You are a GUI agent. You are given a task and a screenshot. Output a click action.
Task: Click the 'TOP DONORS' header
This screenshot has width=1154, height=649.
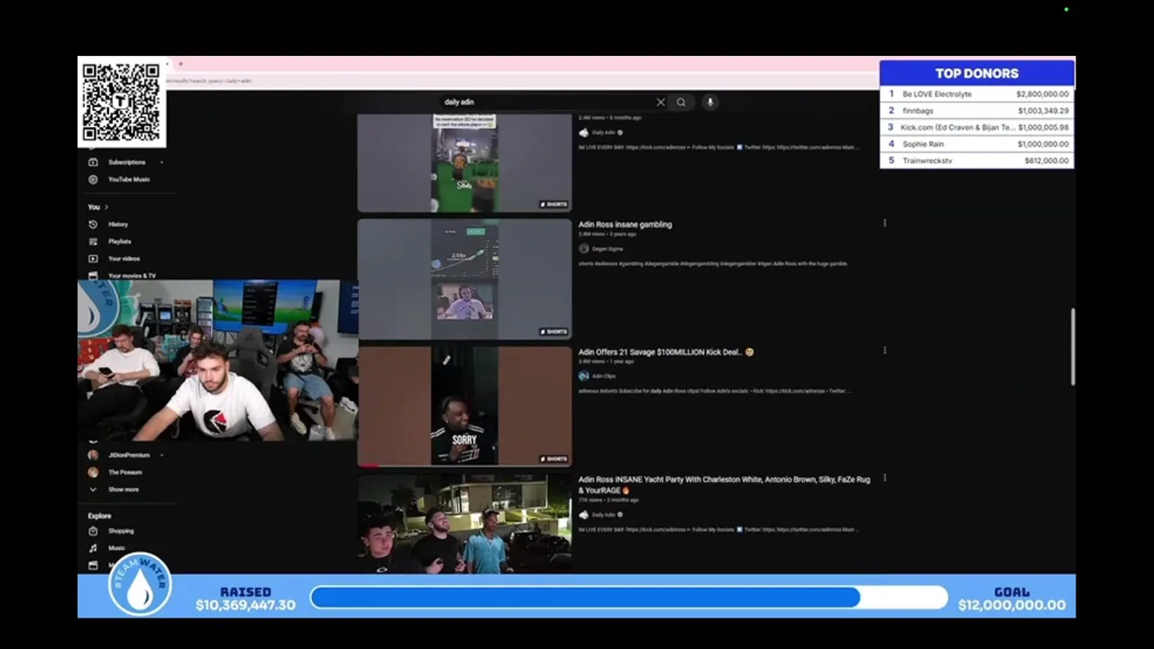pyautogui.click(x=977, y=73)
